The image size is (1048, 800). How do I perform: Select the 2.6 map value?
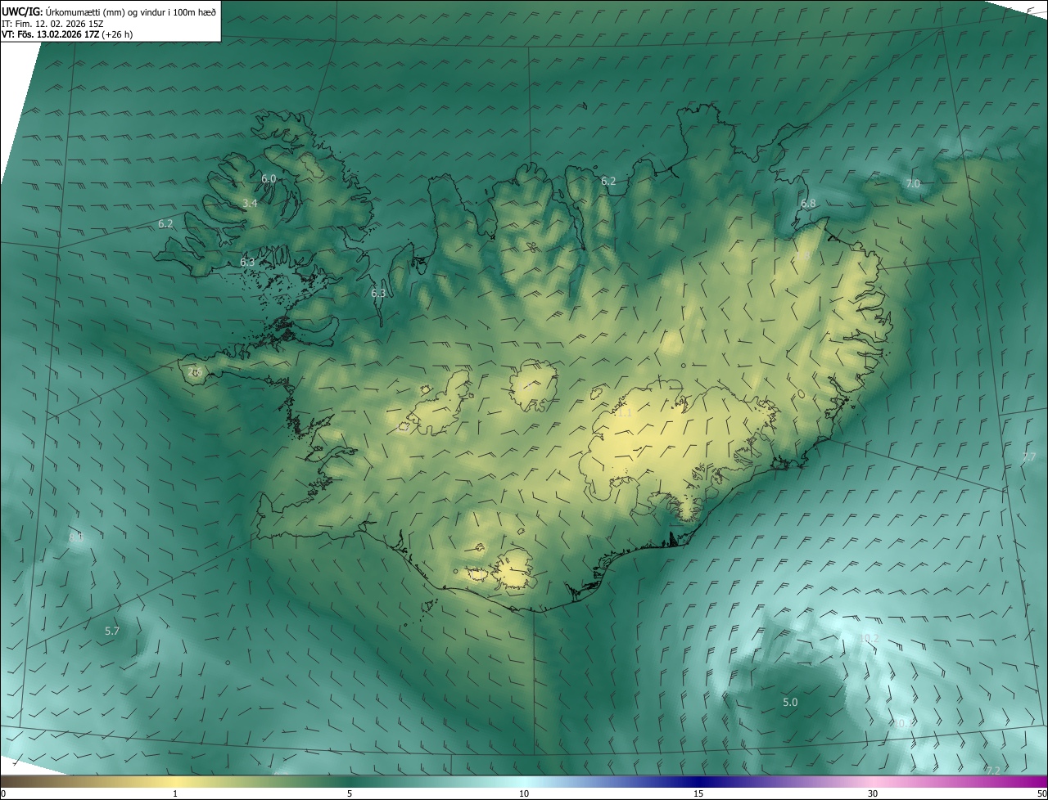pyautogui.click(x=195, y=372)
